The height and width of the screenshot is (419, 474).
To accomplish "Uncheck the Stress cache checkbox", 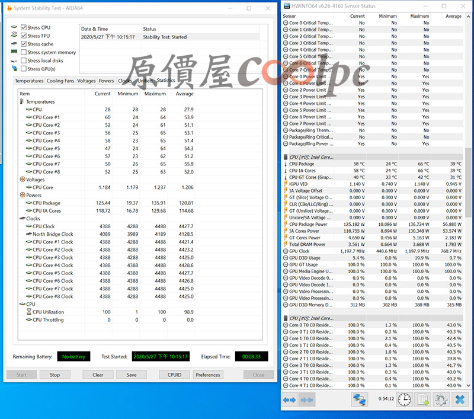I will [24, 44].
